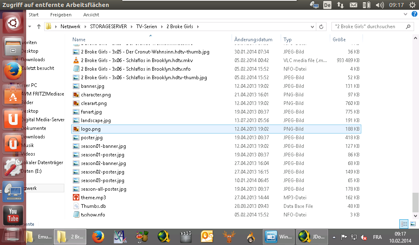This screenshot has height=245, width=419.
Task: Select Daten (E:) in navigation pane
Action: (x=31, y=171)
